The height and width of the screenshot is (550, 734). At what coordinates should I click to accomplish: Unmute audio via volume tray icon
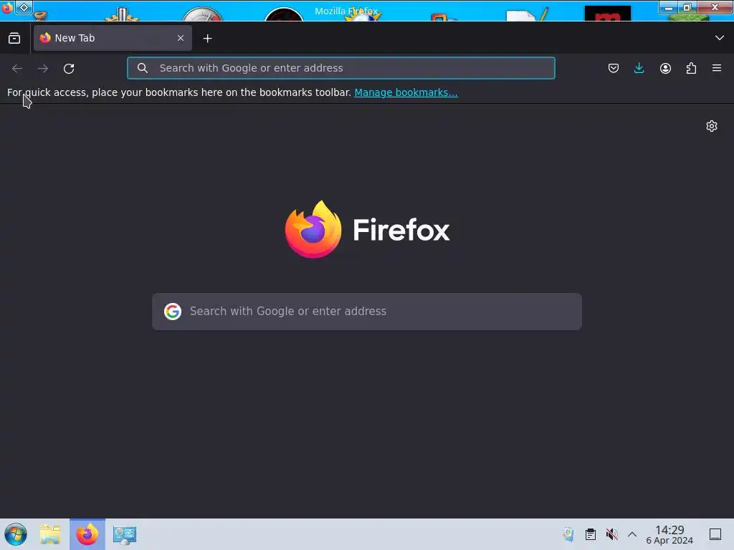(x=611, y=534)
